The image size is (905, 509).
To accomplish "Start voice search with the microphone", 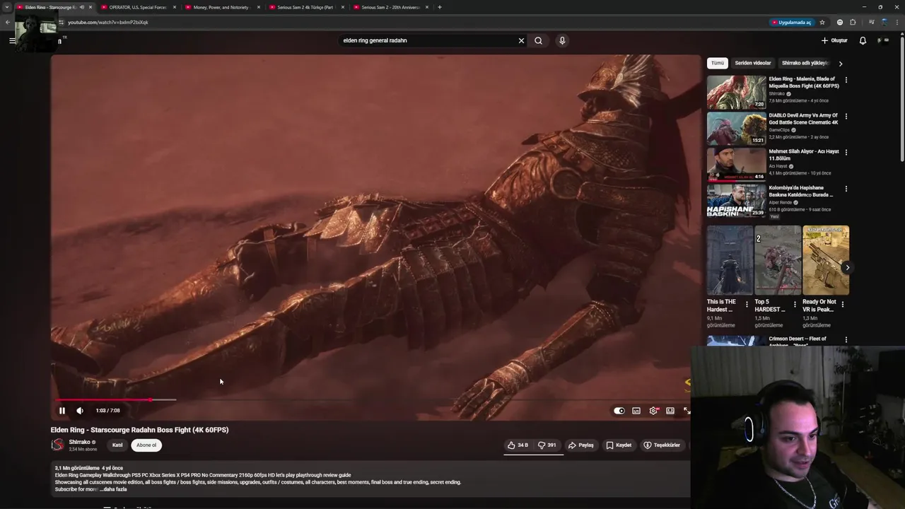I will 562,40.
